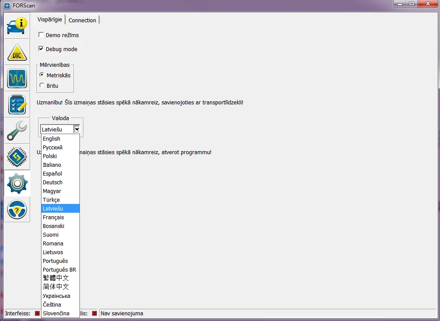Open the tests checklist section icon
The height and width of the screenshot is (321, 440).
click(17, 104)
